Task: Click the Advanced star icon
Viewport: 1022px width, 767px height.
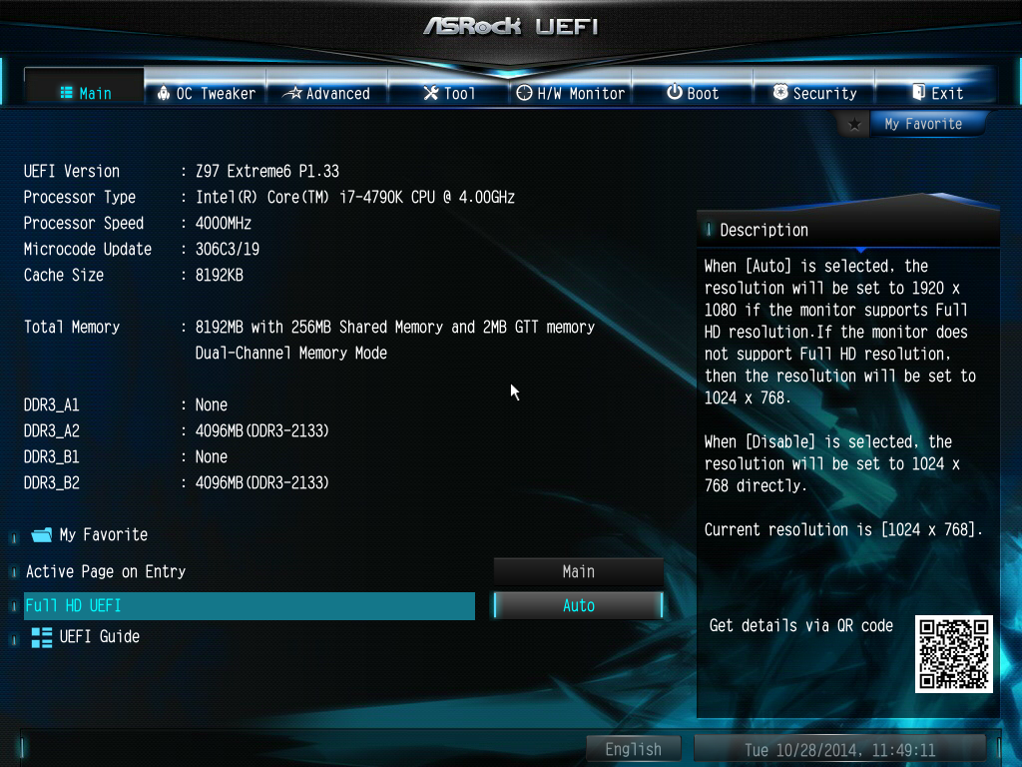Action: pyautogui.click(x=292, y=93)
